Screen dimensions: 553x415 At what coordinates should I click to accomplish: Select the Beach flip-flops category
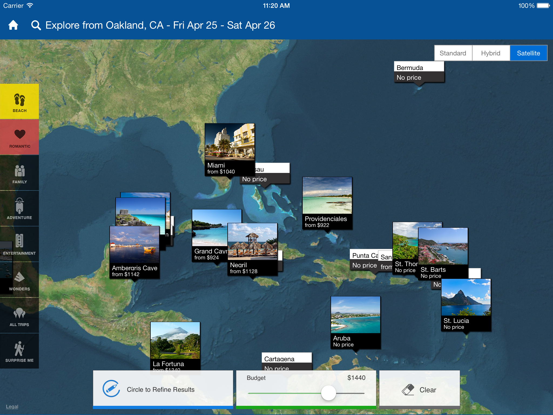[x=19, y=102]
